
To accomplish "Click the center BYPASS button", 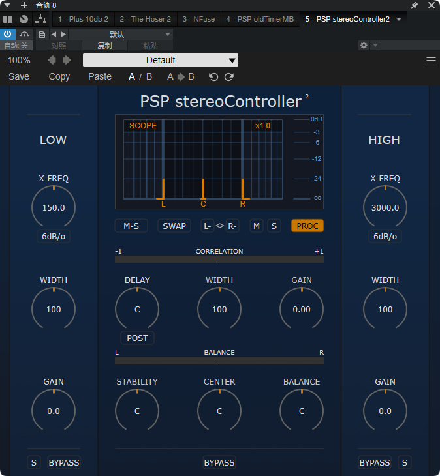I will (x=219, y=463).
